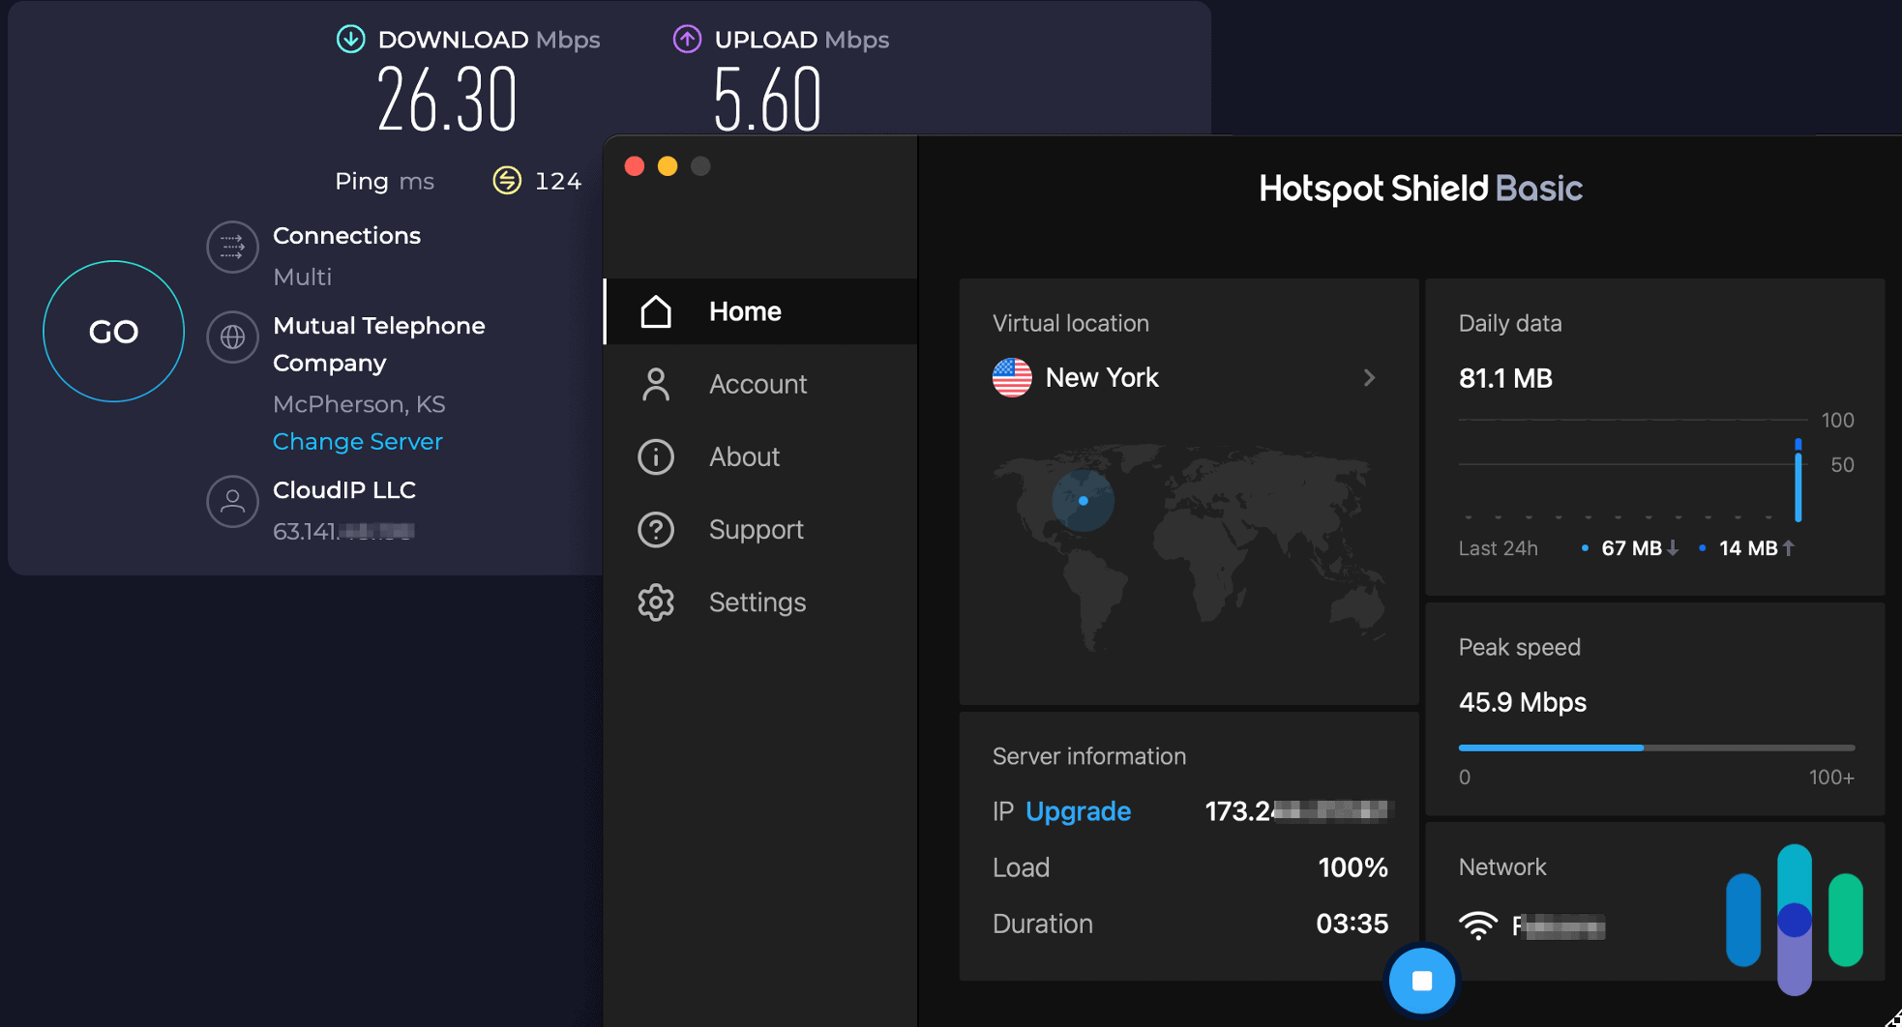Open the Settings menu entry
Image resolution: width=1902 pixels, height=1027 pixels.
point(758,602)
